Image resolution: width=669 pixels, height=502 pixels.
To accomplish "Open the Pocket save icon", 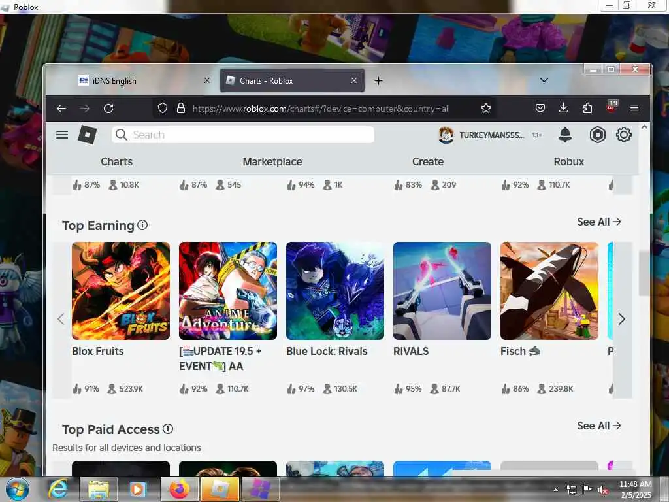I will [540, 109].
